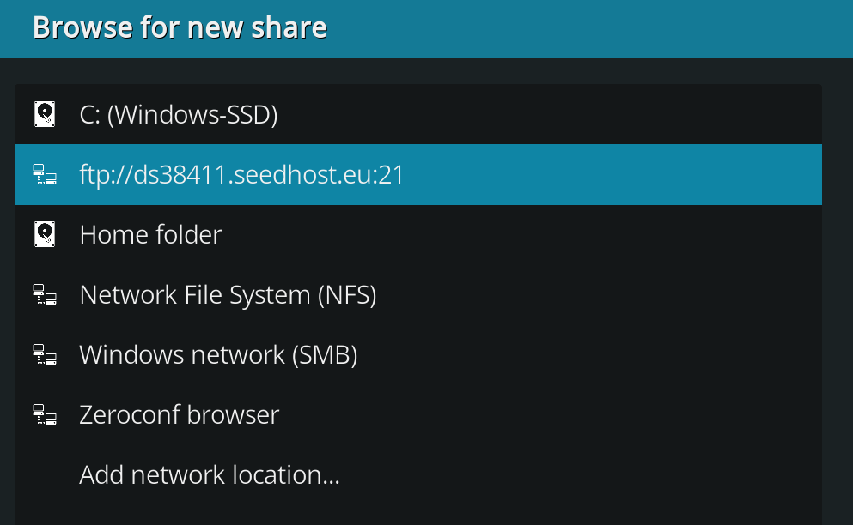Select the ftp://ds38411.seedhost.eu:21 share text
The width and height of the screenshot is (853, 525).
tap(241, 175)
